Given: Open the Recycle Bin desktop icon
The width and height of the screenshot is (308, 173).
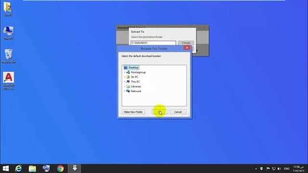Looking at the screenshot, I should click(x=9, y=56).
